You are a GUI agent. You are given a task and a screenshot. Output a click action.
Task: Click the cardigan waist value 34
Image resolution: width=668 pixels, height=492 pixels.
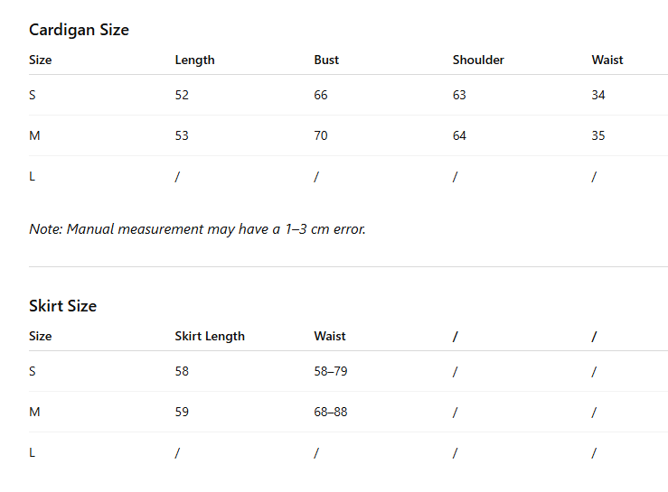tap(598, 95)
